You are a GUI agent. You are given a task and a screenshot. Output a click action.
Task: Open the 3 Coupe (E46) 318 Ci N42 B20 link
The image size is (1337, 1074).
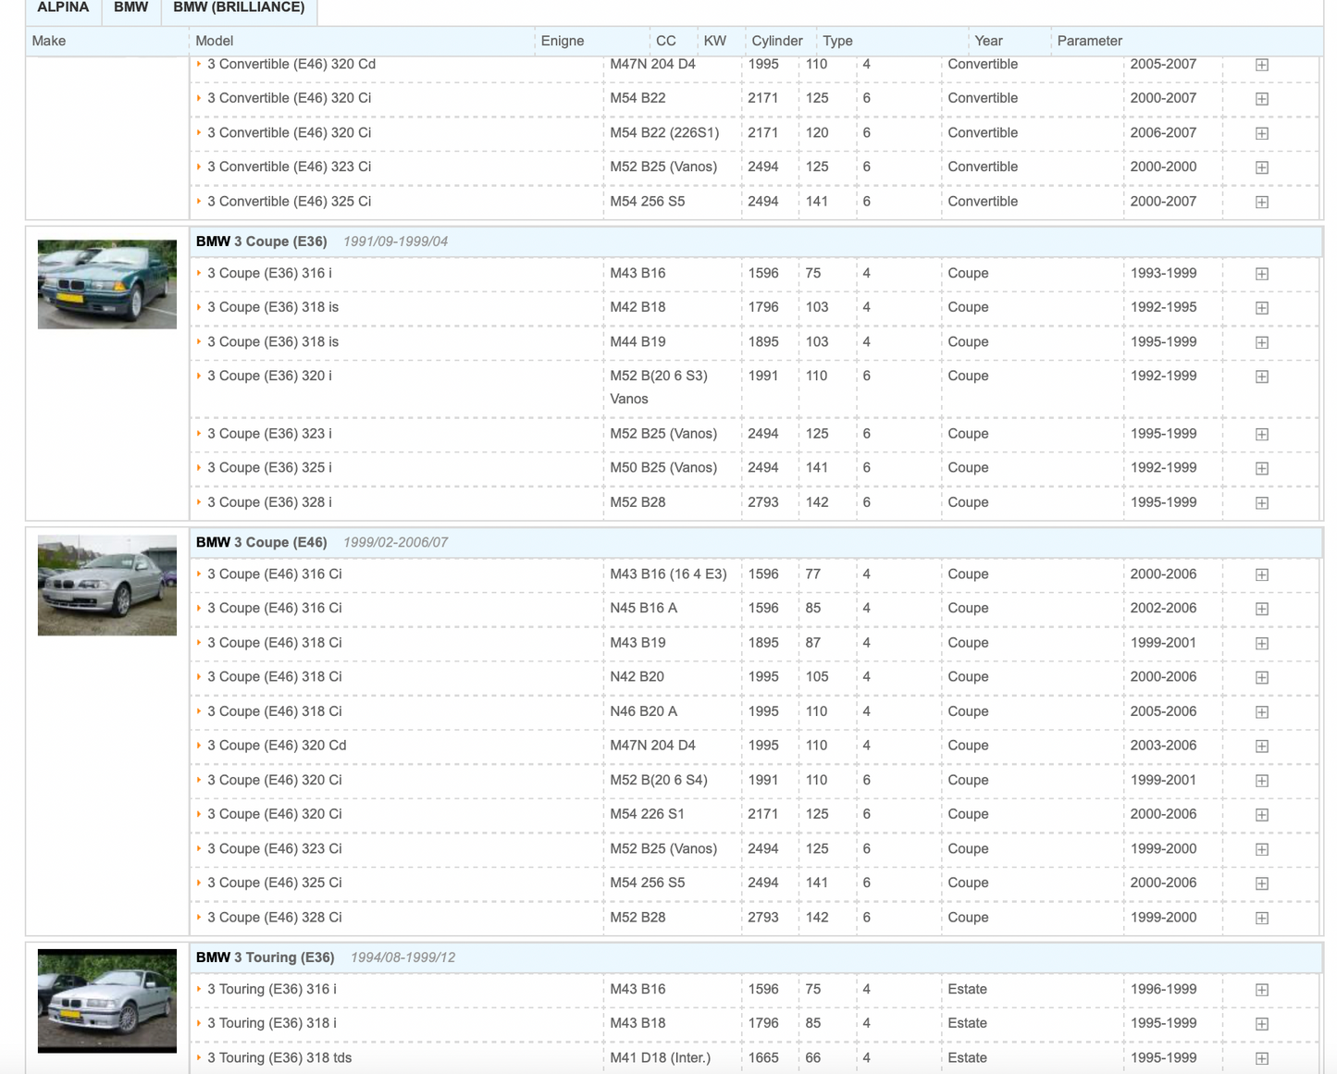pos(274,677)
